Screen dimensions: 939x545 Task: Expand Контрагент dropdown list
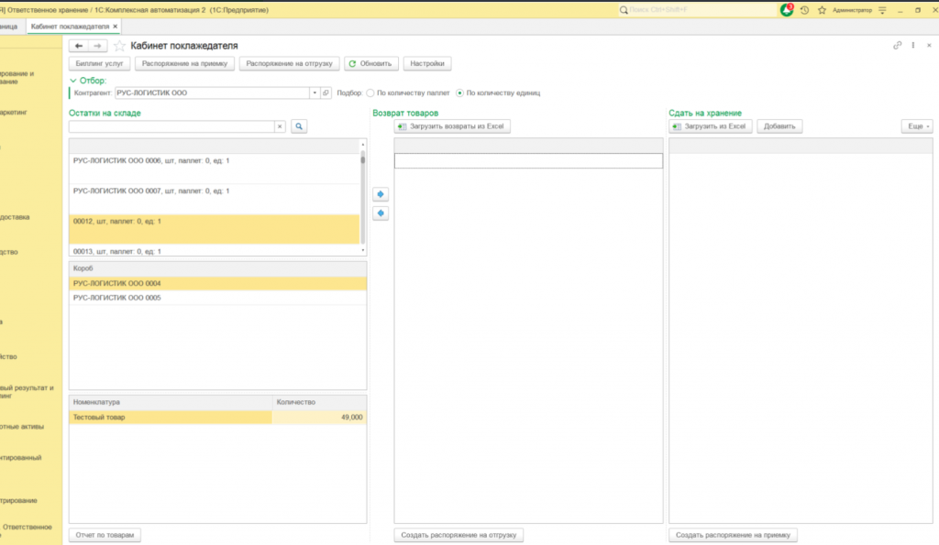(x=314, y=93)
